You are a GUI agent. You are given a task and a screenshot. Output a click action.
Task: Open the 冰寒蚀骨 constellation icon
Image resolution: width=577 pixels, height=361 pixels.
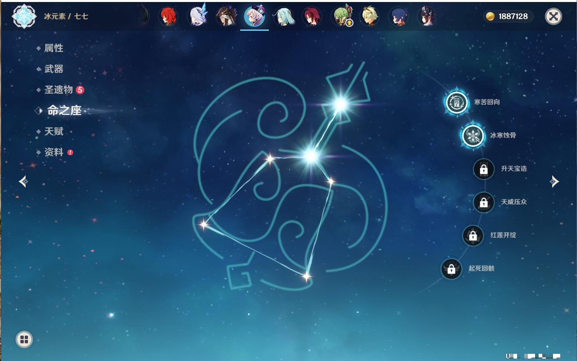(x=473, y=136)
